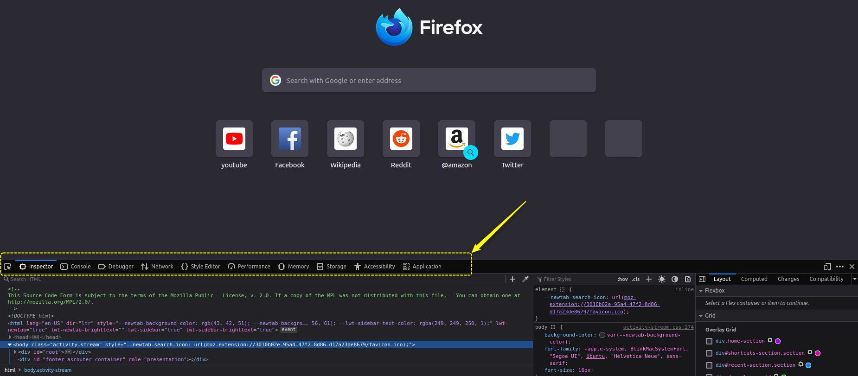Activate the element picker tool
Image resolution: width=858 pixels, height=376 pixels.
(8, 267)
